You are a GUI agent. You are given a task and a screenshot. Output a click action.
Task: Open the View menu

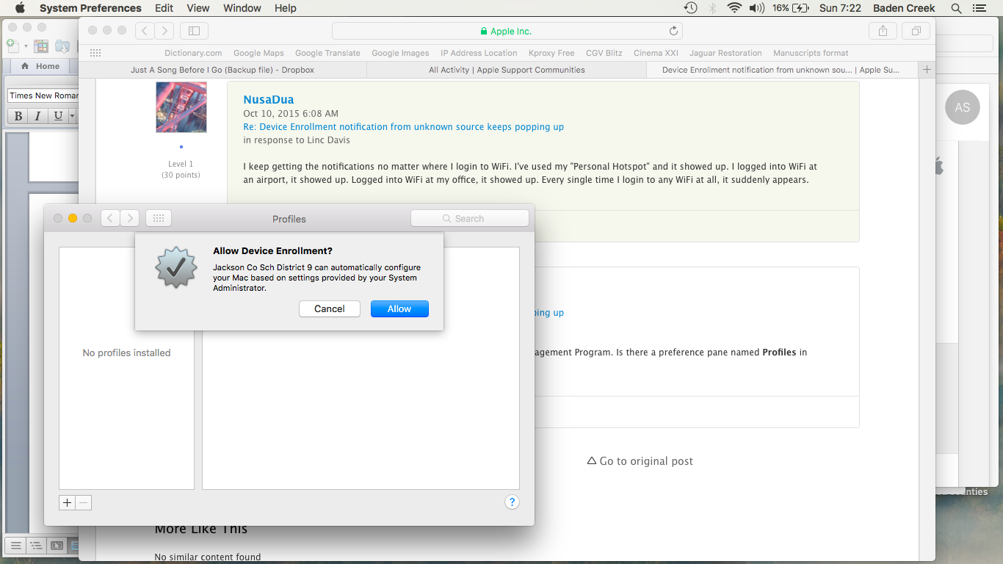(x=198, y=8)
